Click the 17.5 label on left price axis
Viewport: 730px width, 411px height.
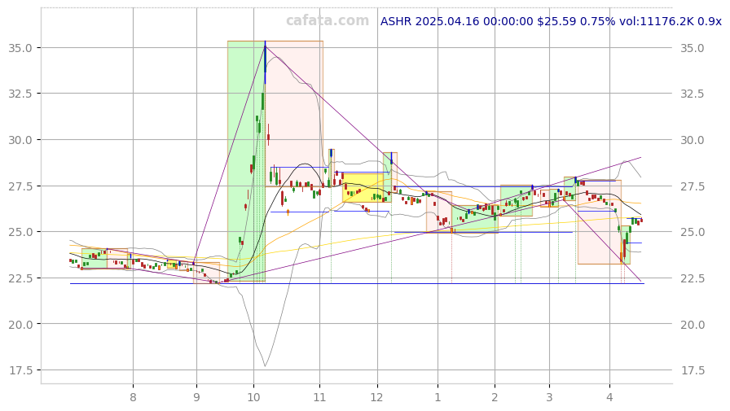pos(20,370)
